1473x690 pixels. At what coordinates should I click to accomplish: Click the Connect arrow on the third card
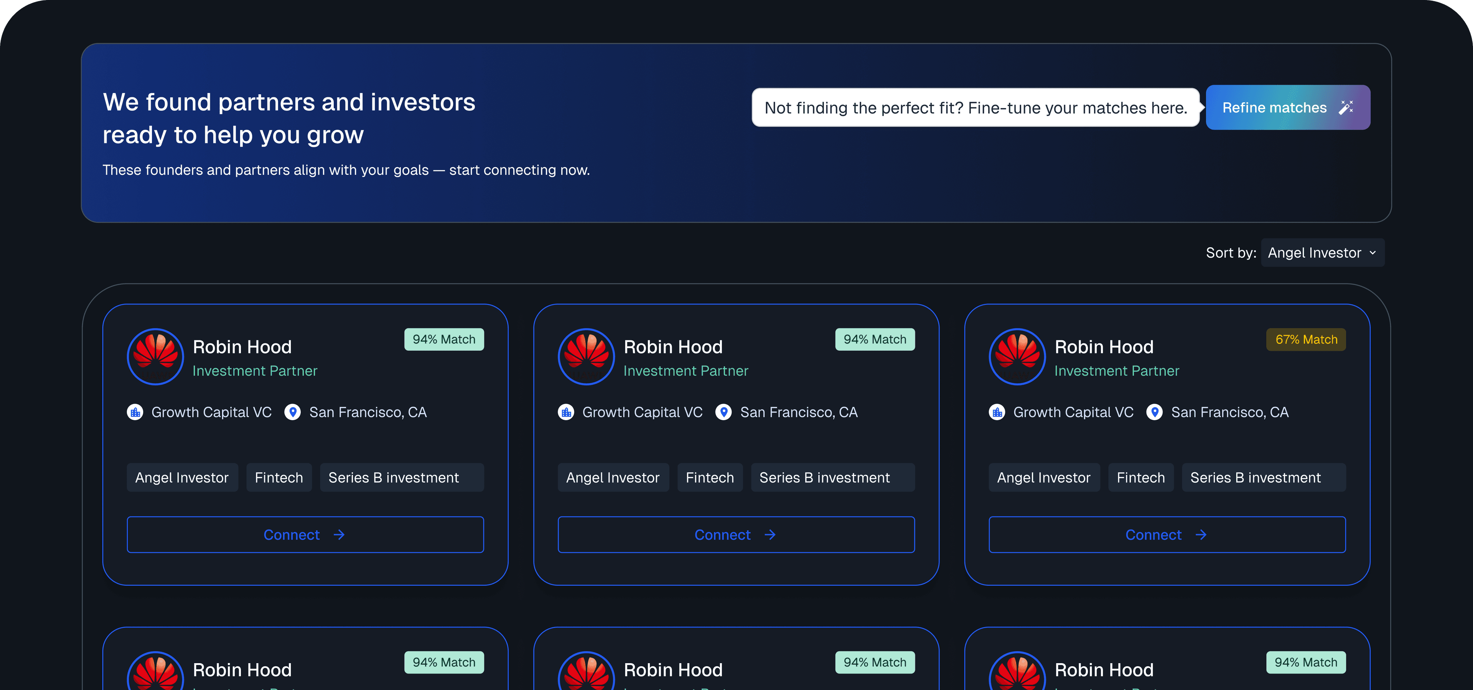[x=1201, y=535]
